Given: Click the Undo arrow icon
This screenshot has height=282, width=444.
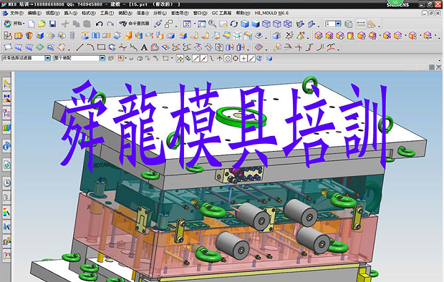Looking at the screenshot, I should [x=99, y=24].
